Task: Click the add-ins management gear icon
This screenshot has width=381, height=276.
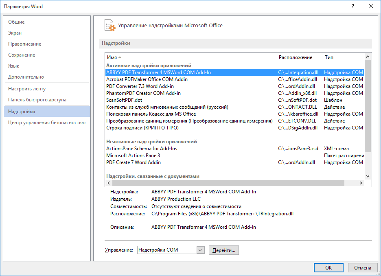Action: click(x=109, y=25)
